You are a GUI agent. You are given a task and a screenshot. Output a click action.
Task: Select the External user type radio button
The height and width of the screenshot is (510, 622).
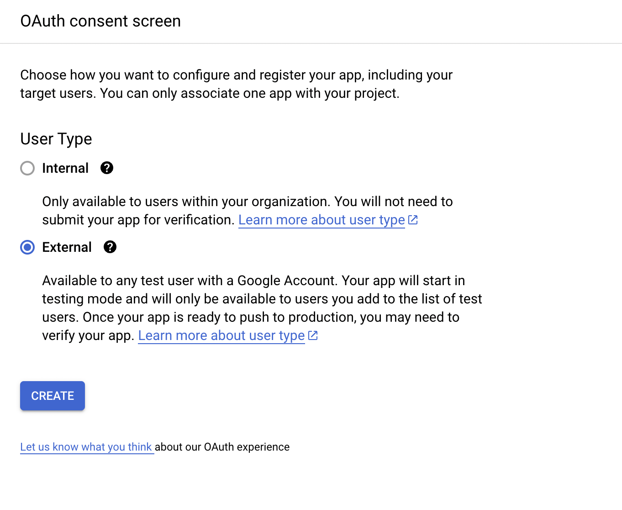point(27,247)
